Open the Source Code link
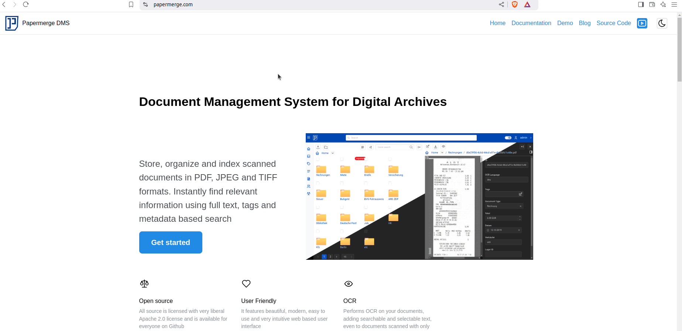Image resolution: width=682 pixels, height=331 pixels. click(613, 23)
